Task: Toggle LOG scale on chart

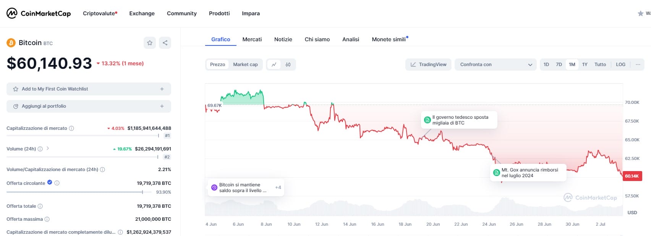Action: (x=620, y=65)
